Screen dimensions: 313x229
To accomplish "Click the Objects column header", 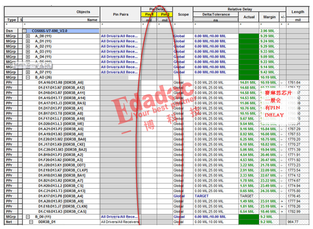I will click(52, 12).
